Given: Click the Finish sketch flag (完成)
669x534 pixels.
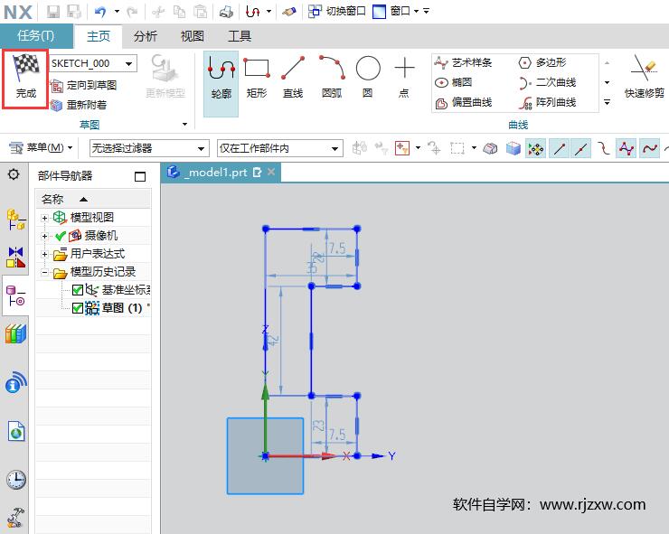Looking at the screenshot, I should tap(25, 79).
